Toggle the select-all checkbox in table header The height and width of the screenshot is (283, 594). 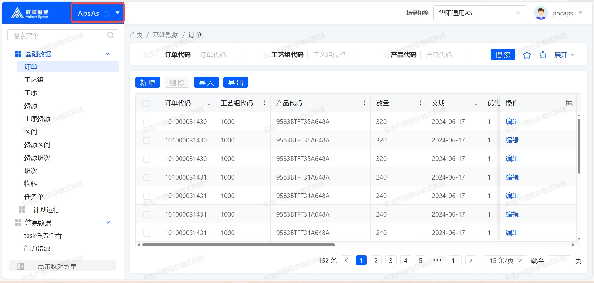pos(146,103)
